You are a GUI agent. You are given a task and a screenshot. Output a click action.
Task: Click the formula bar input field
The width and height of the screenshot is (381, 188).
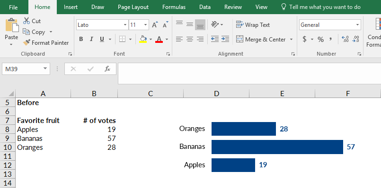(x=249, y=74)
